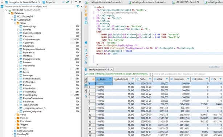
Task: Click the show output panel icon
Action: [x=86, y=51]
